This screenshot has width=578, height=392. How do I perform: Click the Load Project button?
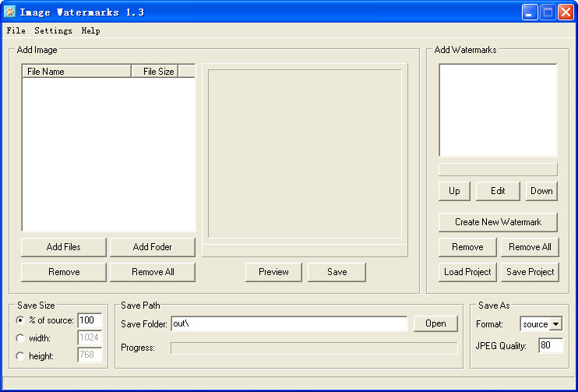(467, 272)
